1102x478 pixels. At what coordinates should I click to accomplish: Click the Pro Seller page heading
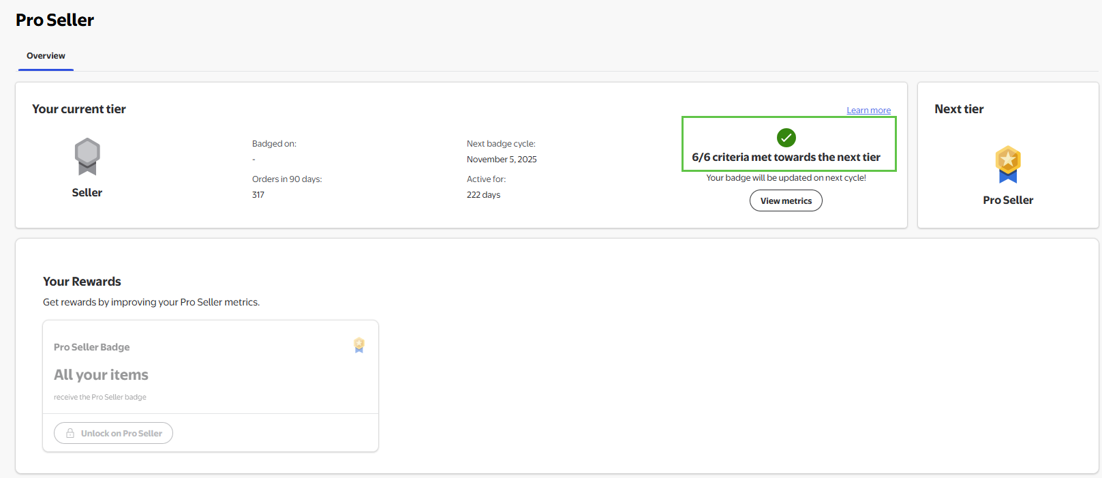coord(55,20)
